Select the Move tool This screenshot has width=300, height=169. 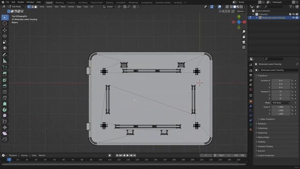[x=5, y=30]
